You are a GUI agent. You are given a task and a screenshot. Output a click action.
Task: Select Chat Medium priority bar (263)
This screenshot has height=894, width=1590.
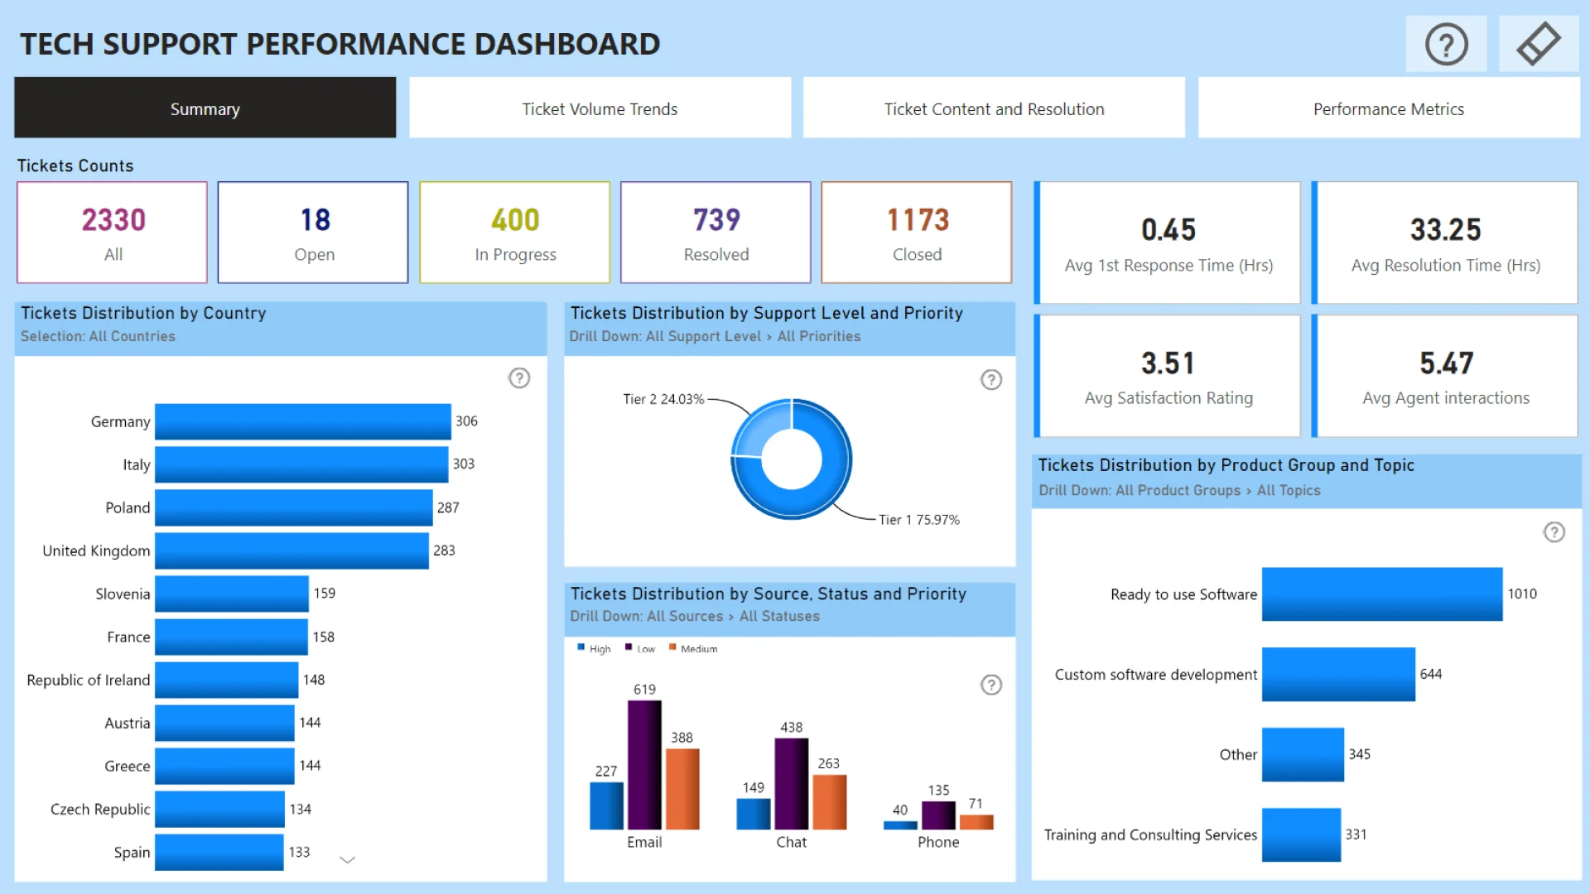pyautogui.click(x=830, y=802)
